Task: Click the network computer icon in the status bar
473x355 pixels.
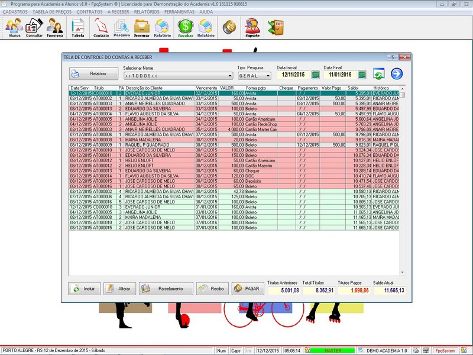Action: (x=426, y=350)
